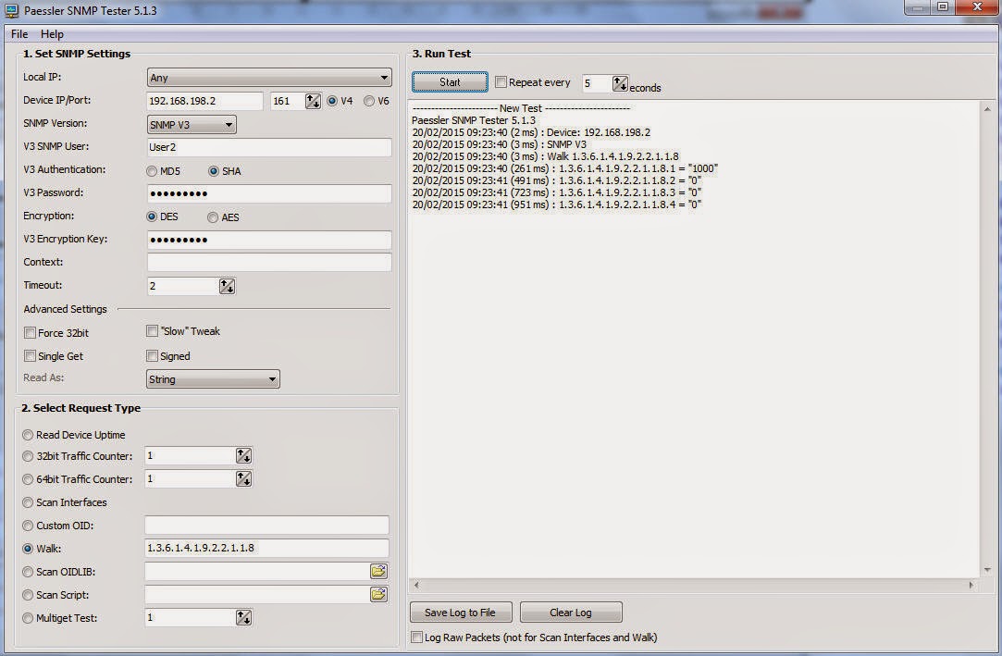Select 32bit Traffic Counter option
This screenshot has width=1002, height=656.
pyautogui.click(x=28, y=456)
